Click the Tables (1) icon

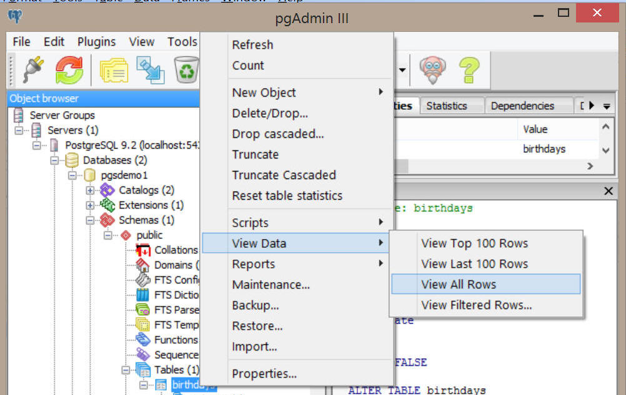pos(143,370)
